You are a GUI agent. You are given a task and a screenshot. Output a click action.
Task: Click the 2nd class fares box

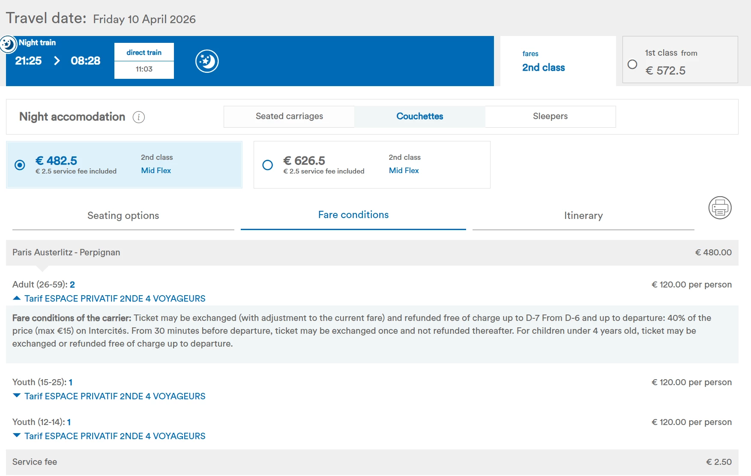tap(557, 61)
